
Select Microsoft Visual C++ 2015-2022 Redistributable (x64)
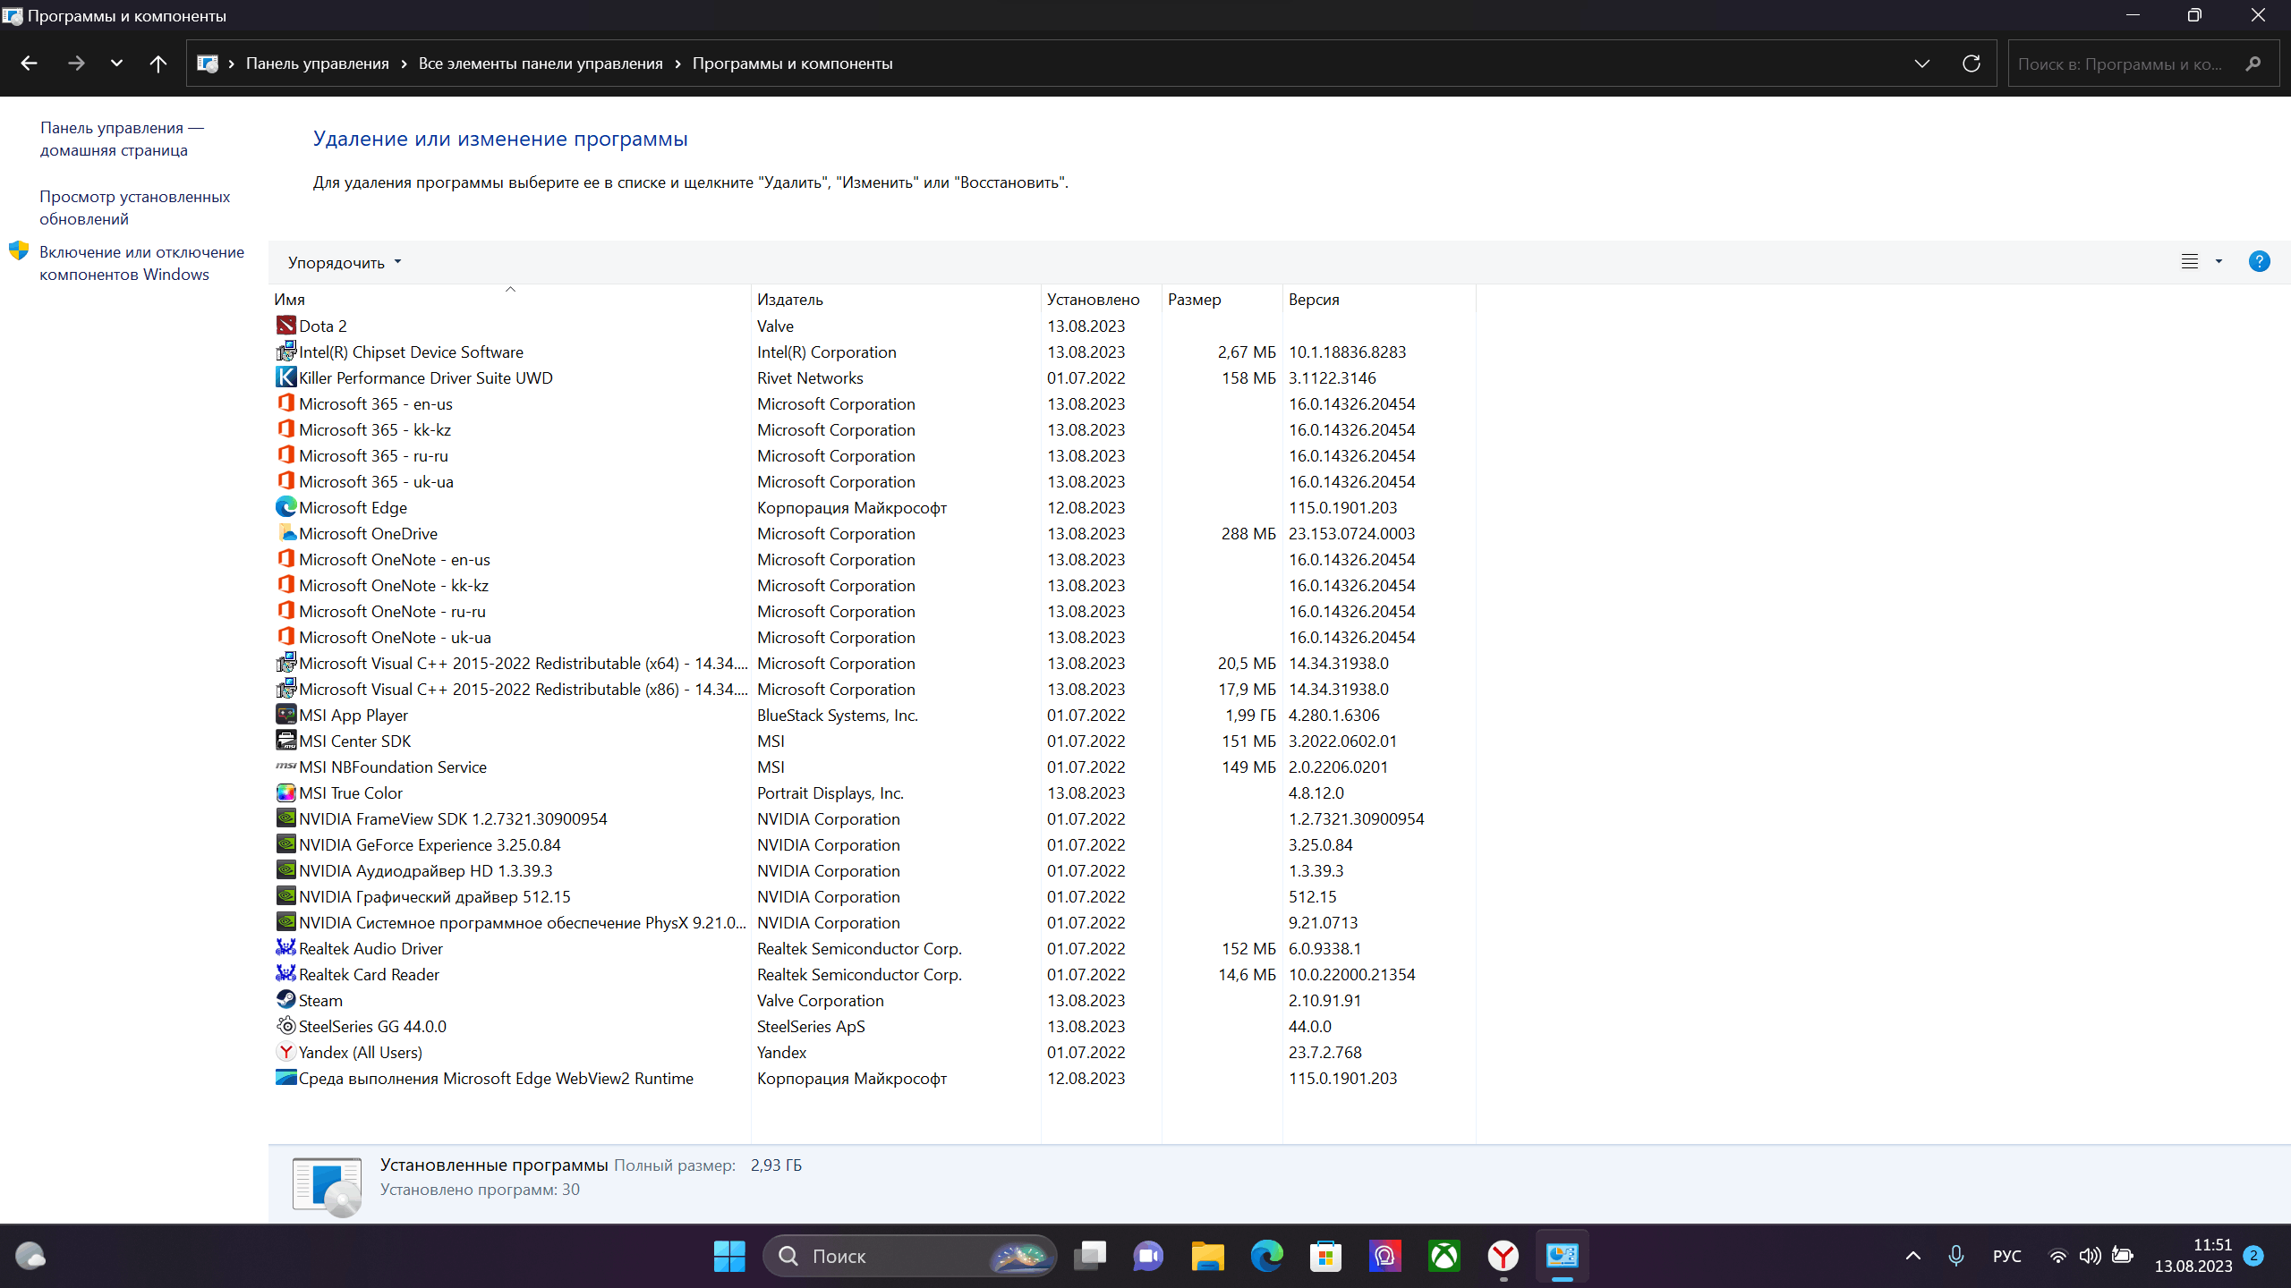coord(872,663)
